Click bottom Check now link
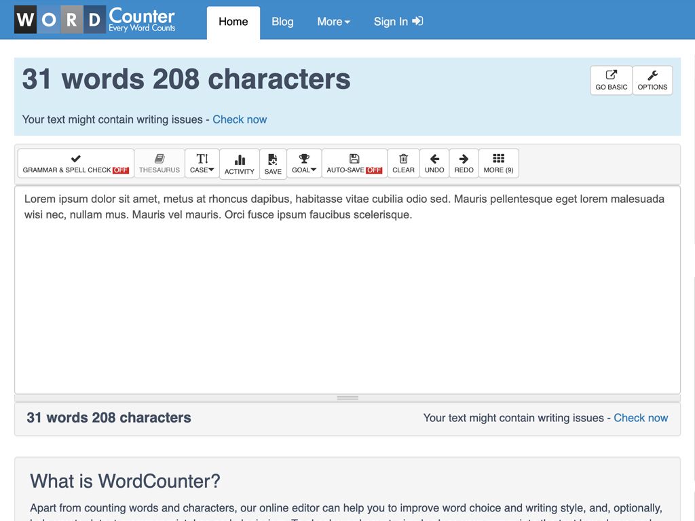This screenshot has height=521, width=695. (x=641, y=418)
